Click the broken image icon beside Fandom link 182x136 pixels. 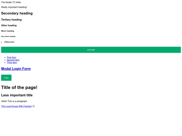coord(34,106)
